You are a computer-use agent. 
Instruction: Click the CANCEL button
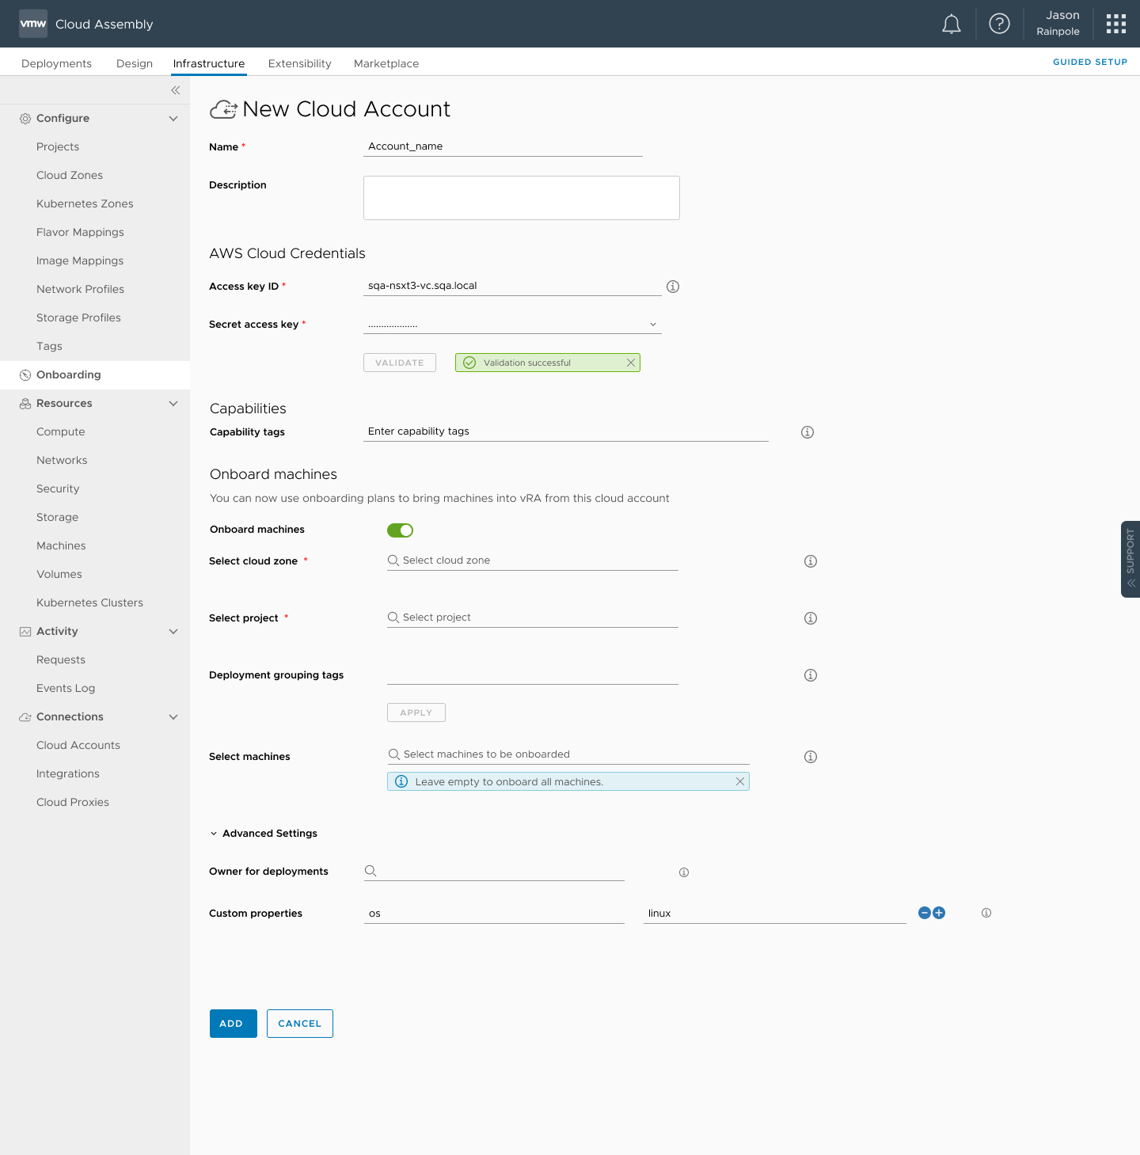tap(300, 1024)
